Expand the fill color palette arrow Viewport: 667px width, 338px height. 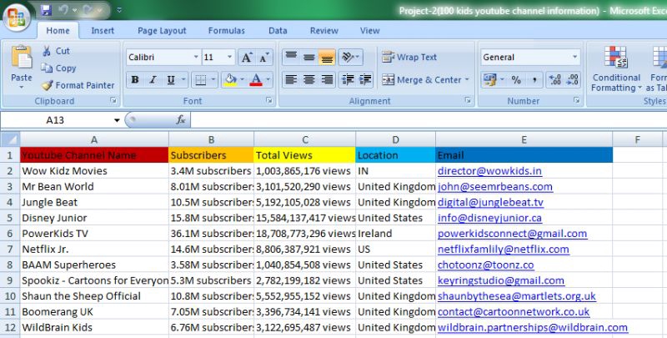click(x=243, y=79)
